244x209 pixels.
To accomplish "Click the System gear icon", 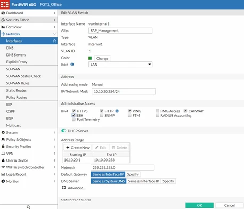I will click(3, 132).
